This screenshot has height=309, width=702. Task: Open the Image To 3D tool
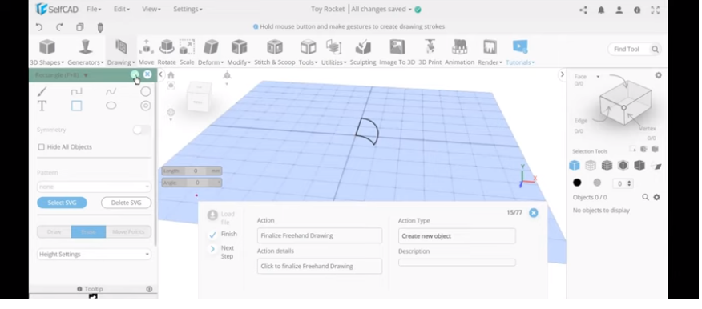(397, 52)
